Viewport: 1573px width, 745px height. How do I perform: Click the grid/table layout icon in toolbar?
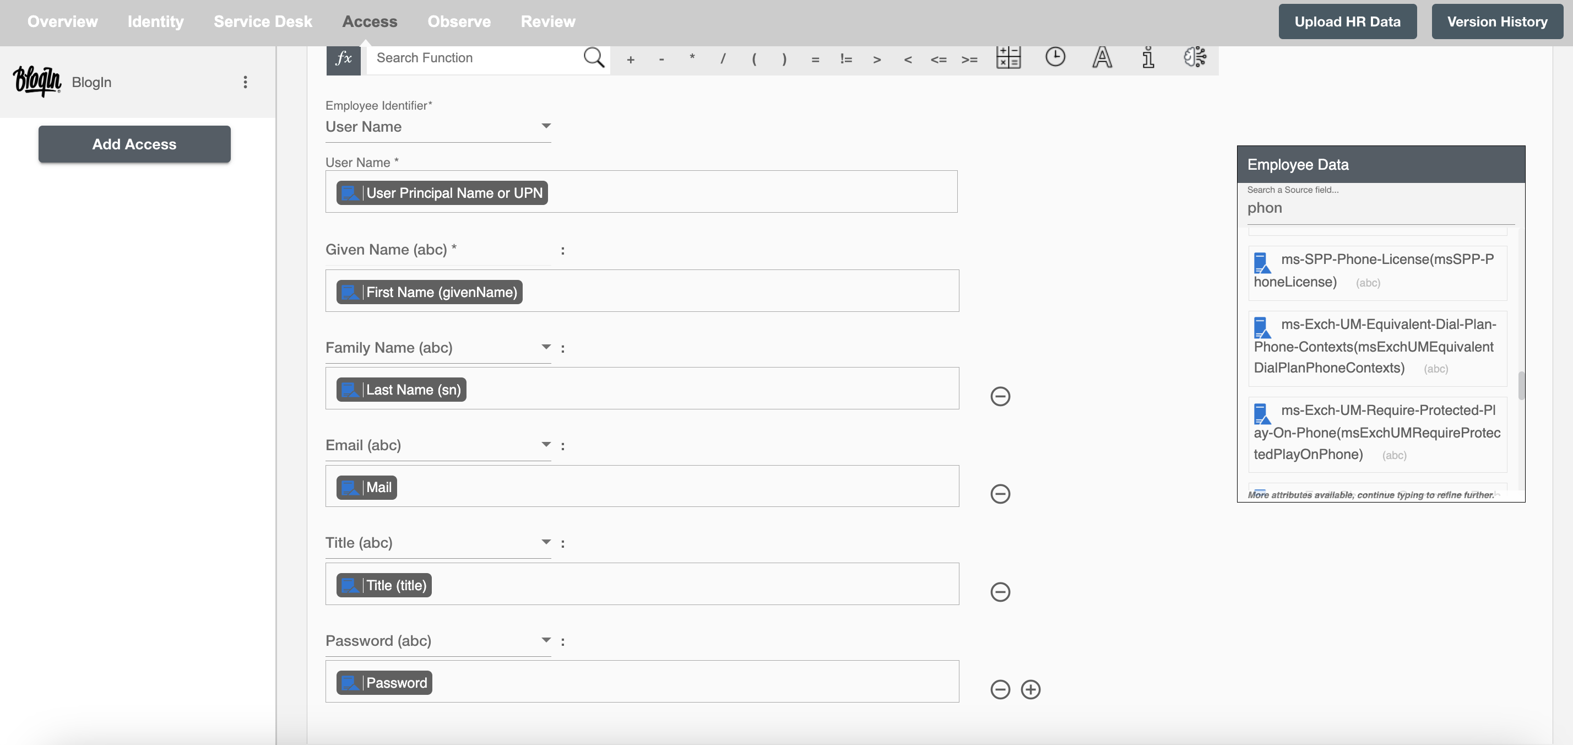(x=1008, y=57)
